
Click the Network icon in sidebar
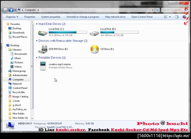10,84
